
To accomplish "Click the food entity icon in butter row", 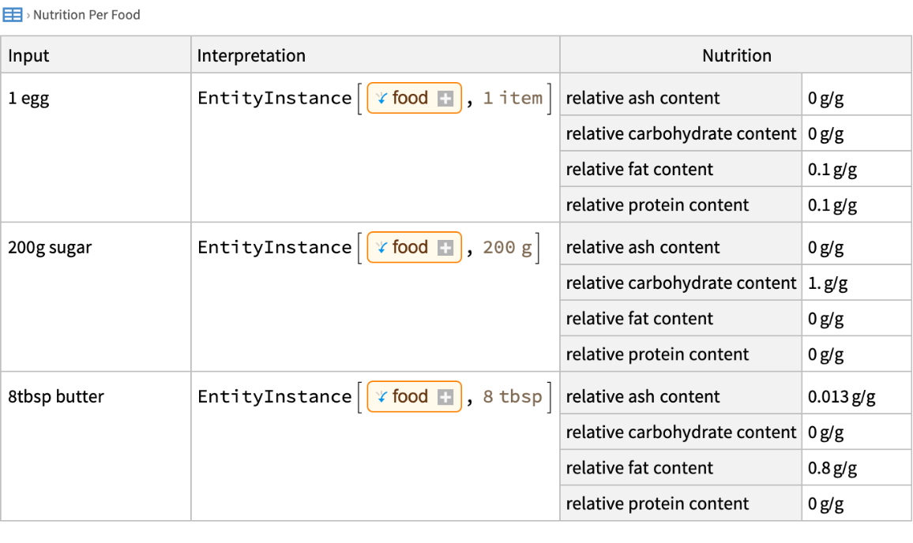I will (x=381, y=397).
